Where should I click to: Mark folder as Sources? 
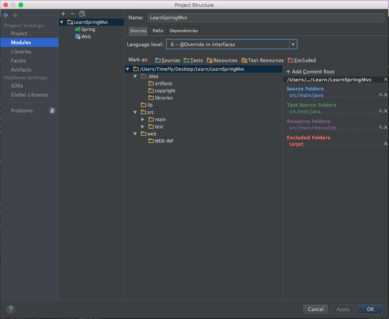tap(167, 60)
